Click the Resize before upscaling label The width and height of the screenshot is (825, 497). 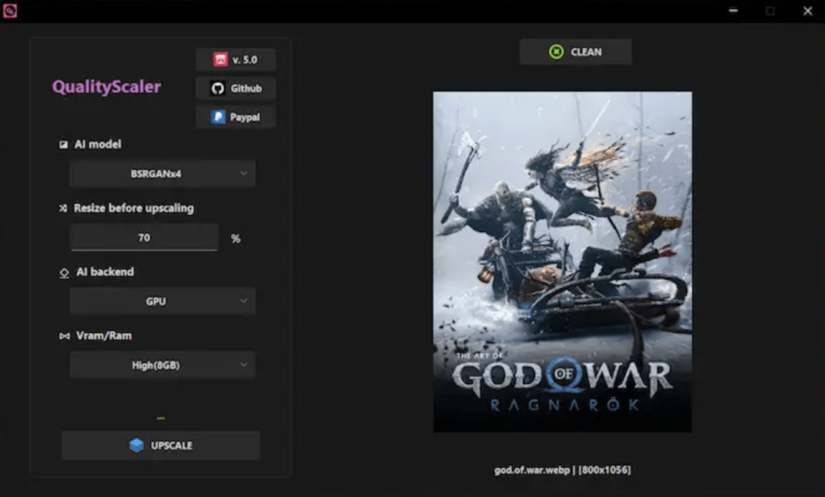[x=134, y=208]
